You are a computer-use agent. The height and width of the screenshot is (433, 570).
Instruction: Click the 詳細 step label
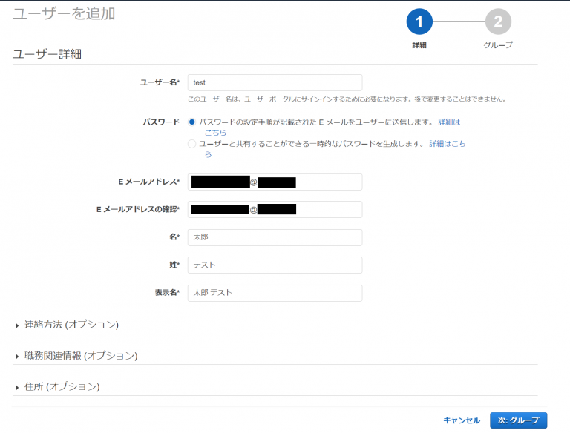coord(419,45)
